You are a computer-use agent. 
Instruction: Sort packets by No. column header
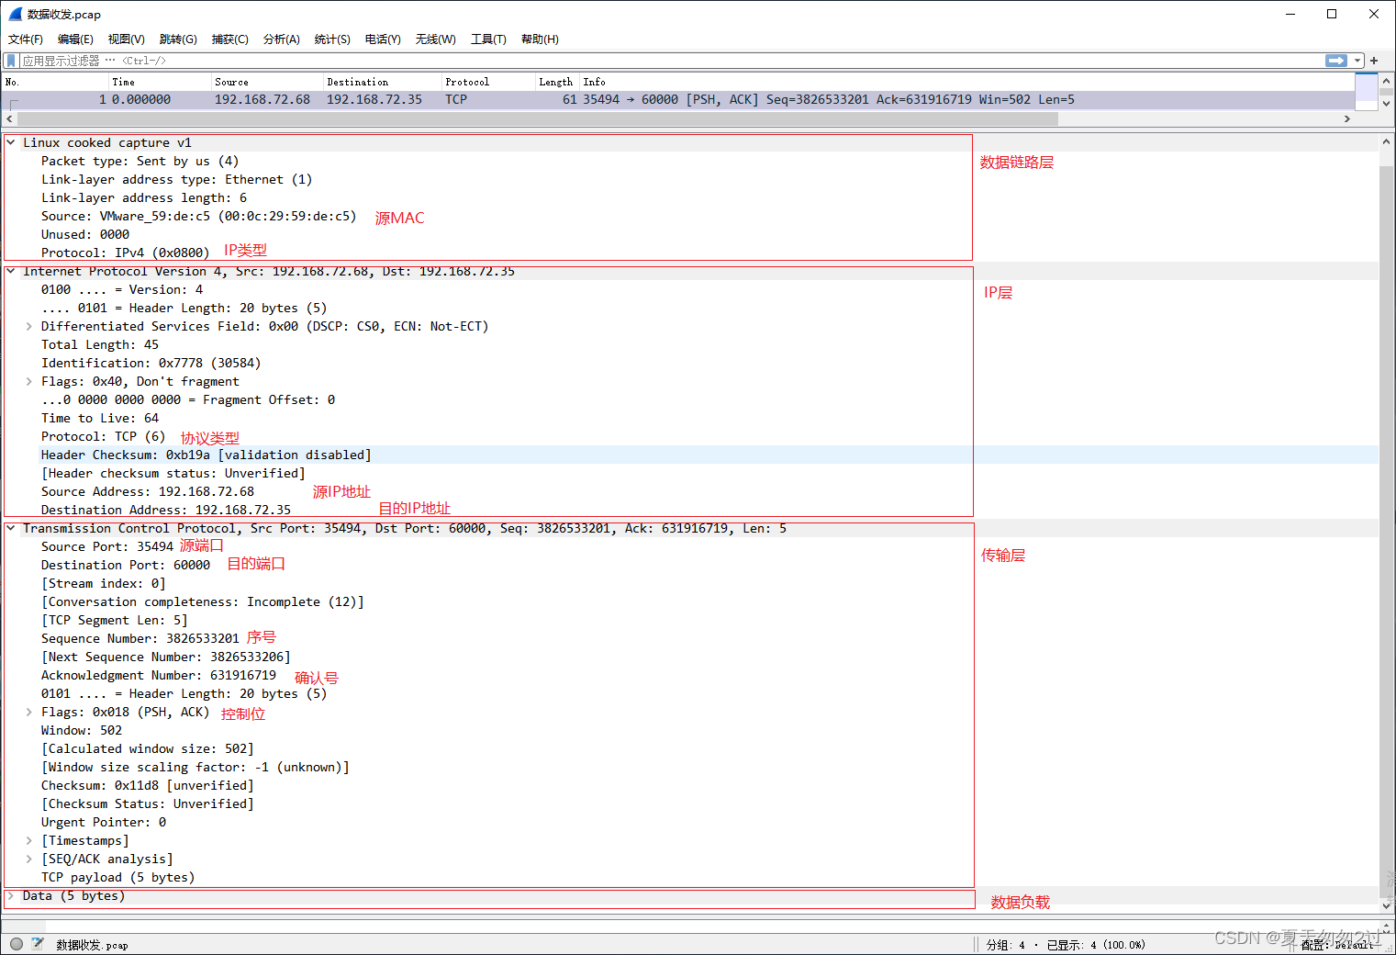[x=55, y=82]
